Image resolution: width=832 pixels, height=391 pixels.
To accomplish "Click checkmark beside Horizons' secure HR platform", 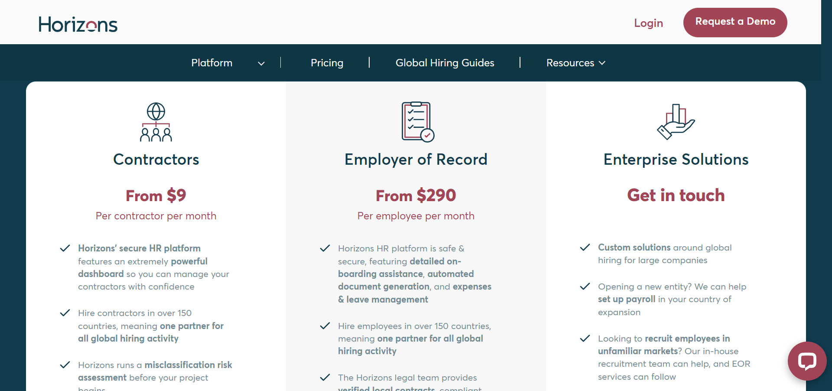I will coord(65,248).
